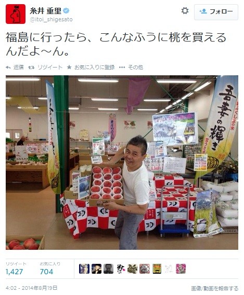Image resolution: width=244 pixels, height=295 pixels.
Task: View the 1,427 retweets count
Action: click(x=15, y=272)
